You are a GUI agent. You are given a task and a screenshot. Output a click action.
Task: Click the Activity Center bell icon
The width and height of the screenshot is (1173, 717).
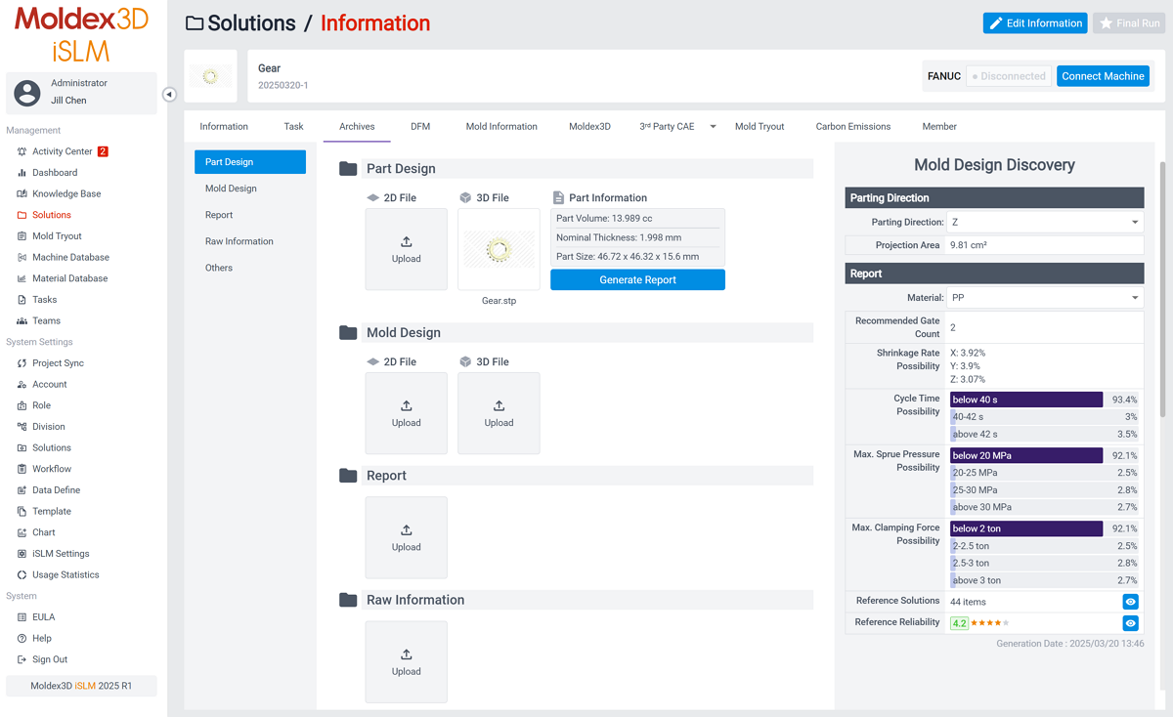(x=22, y=151)
